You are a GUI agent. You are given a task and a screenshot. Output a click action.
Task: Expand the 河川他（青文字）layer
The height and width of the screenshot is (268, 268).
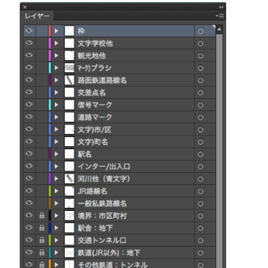[57, 178]
